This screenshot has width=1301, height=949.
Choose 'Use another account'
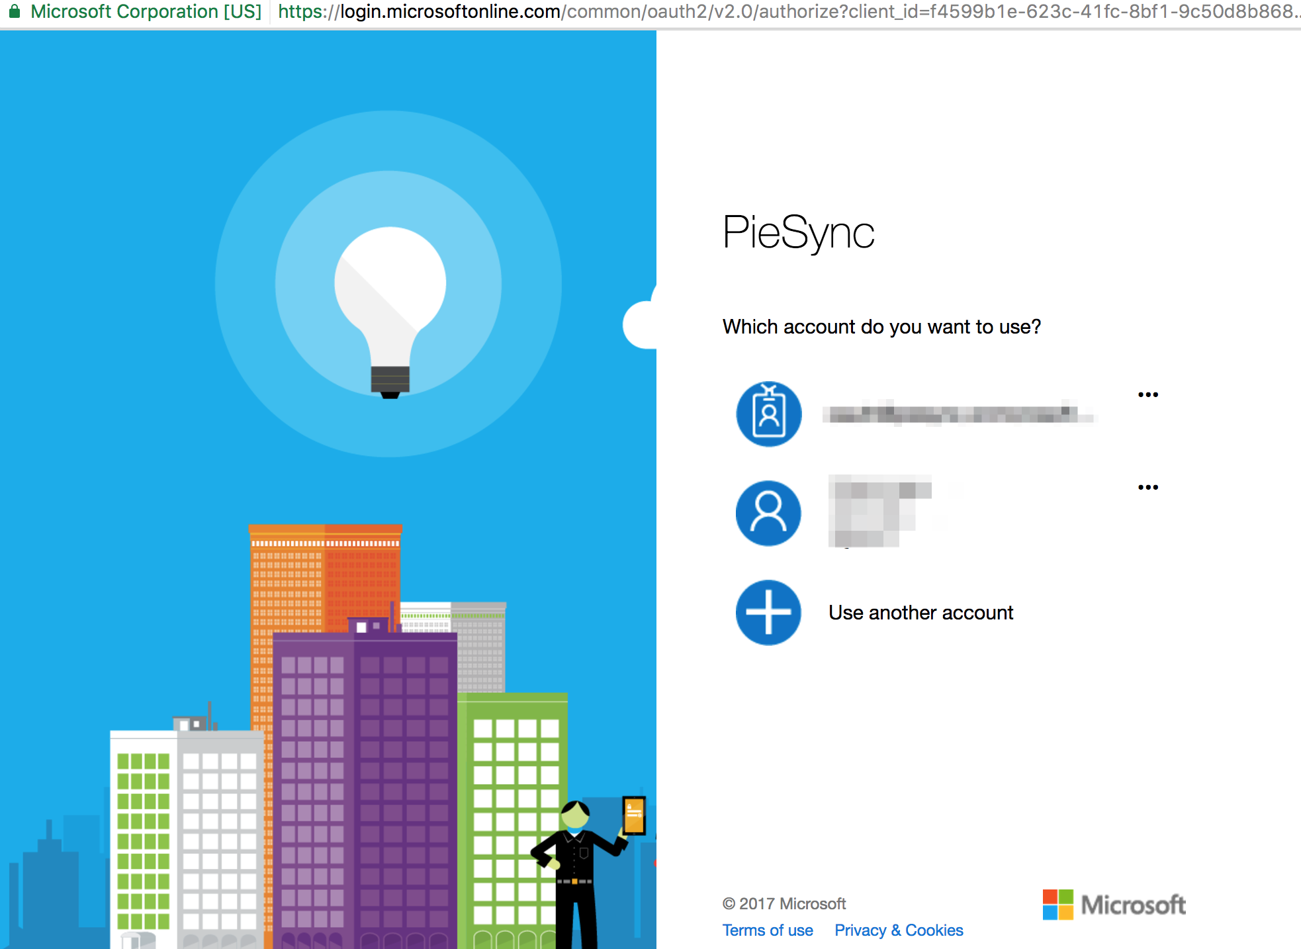[x=920, y=613]
